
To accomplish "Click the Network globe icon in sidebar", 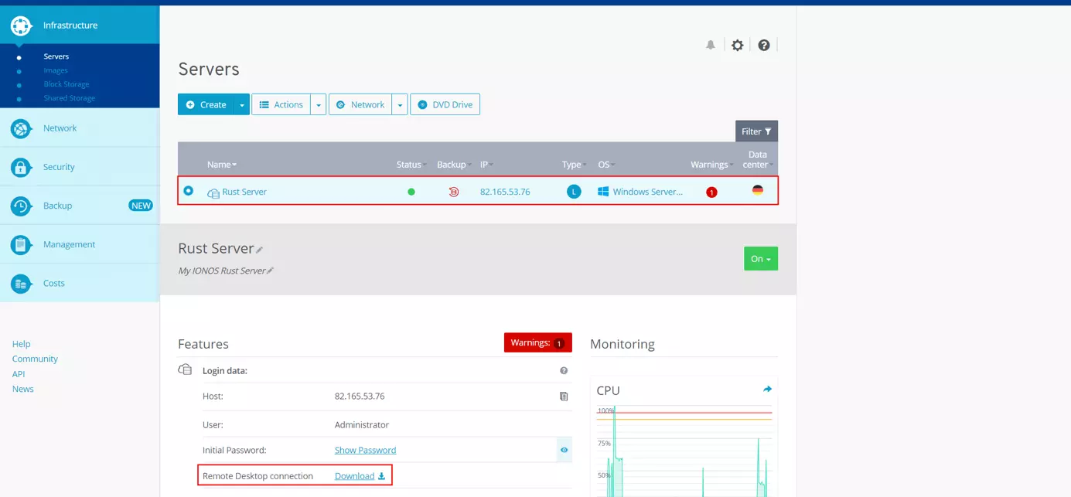I will pyautogui.click(x=21, y=128).
